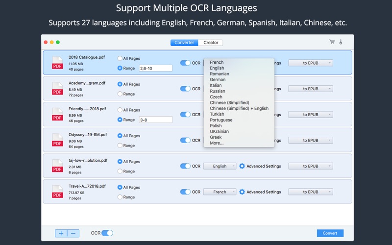Open English language dropdown for taj-low-r...olution.pdf
This screenshot has height=245, width=392.
point(220,166)
